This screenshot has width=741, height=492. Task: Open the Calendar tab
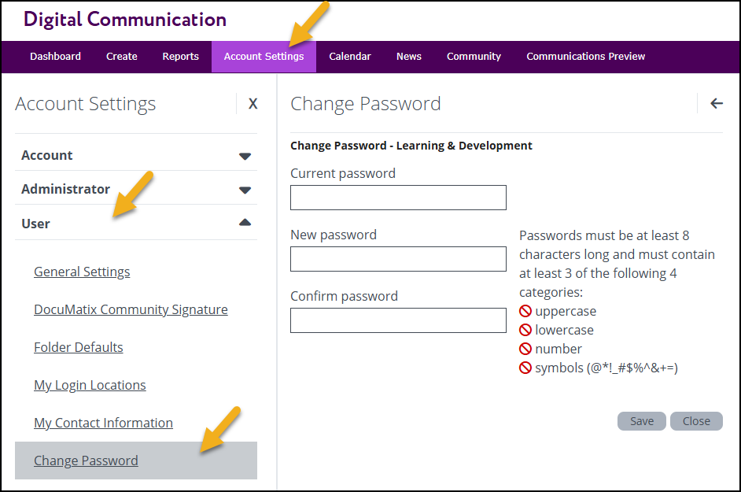tap(350, 57)
